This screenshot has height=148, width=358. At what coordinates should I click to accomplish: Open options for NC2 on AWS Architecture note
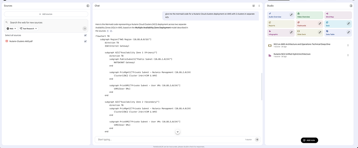point(348,46)
